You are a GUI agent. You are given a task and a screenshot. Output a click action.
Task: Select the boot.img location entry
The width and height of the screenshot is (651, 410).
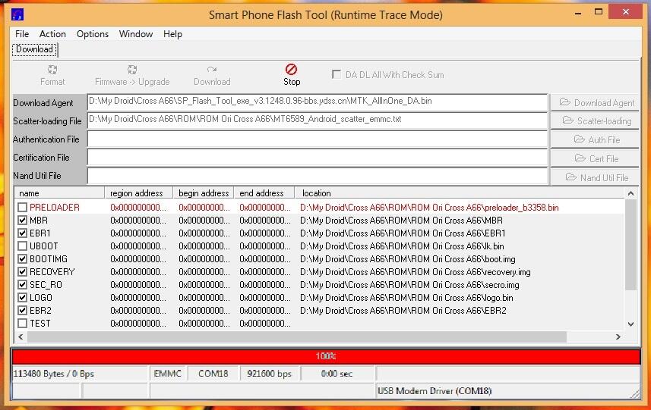click(408, 259)
